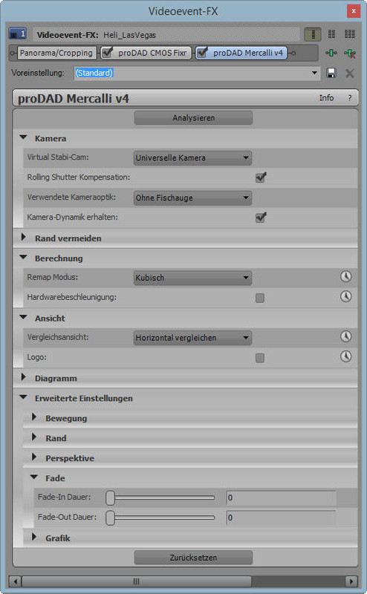Click the Fade-In Dauer slider handle
Image resolution: width=367 pixels, height=594 pixels.
[x=111, y=497]
